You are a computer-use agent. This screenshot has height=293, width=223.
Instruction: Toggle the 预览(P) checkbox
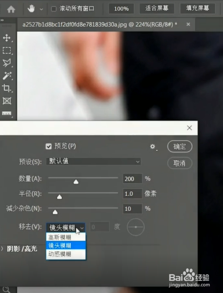click(x=49, y=146)
